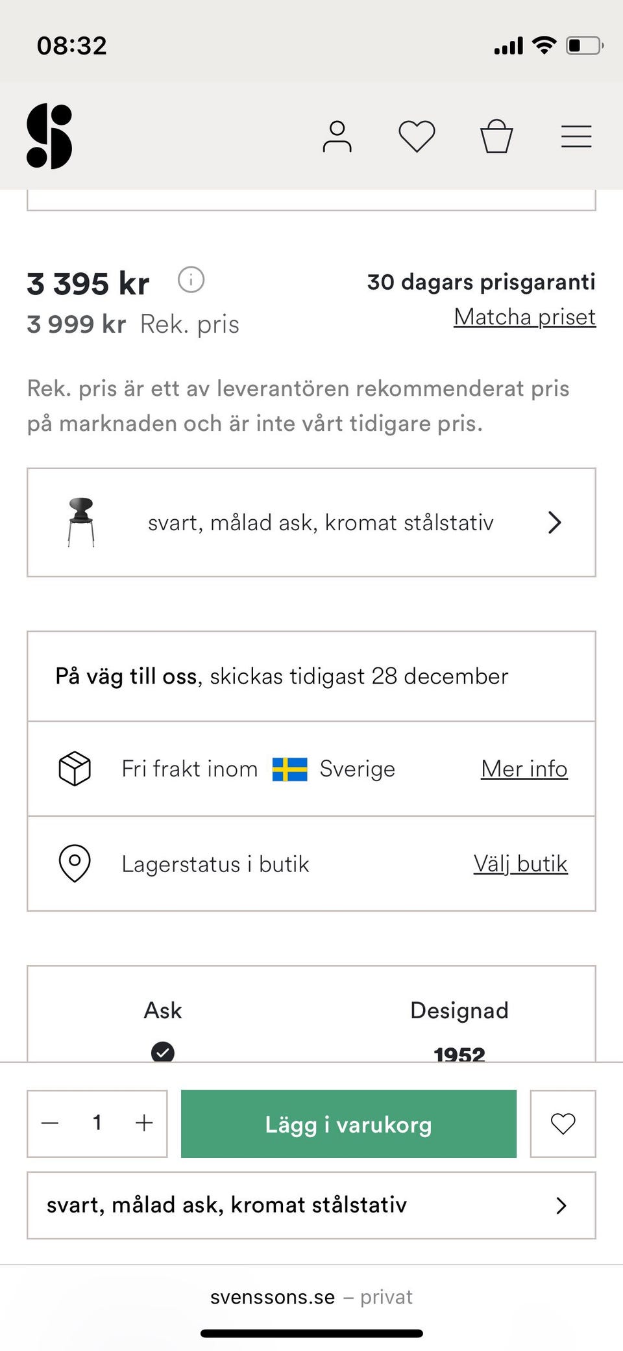Screen dimensions: 623x1351
Task: Decrease quantity with the minus button
Action: [51, 1123]
